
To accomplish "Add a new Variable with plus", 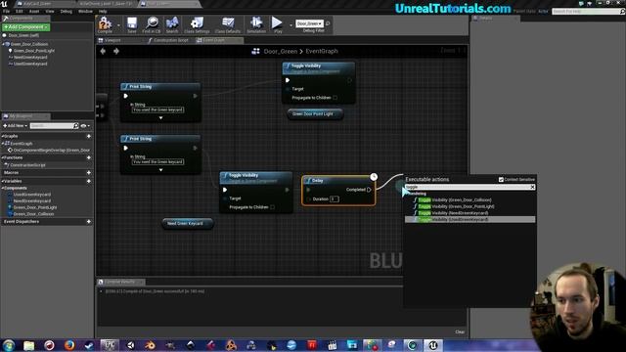I will coord(89,181).
